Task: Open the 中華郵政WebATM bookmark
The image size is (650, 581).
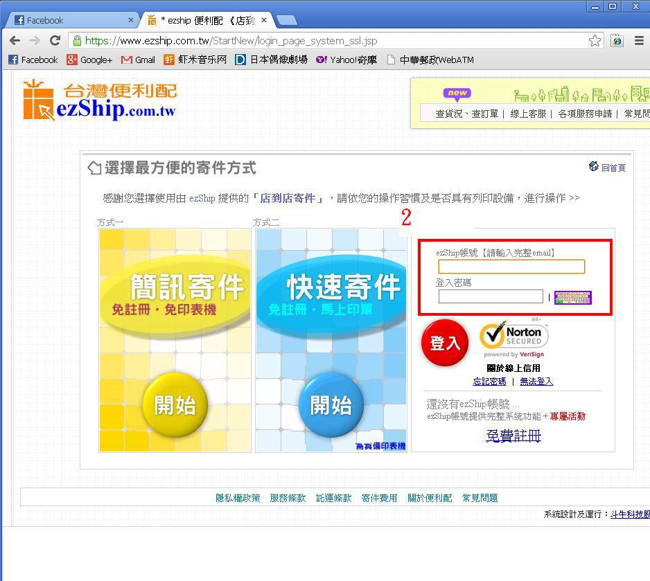Action: tap(430, 60)
